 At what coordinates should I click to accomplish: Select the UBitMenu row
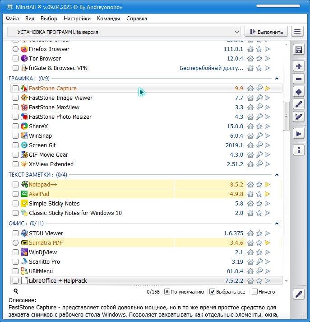146,271
